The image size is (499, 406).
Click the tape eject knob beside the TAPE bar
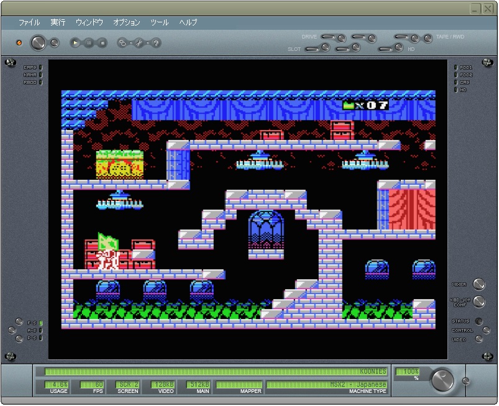click(x=414, y=39)
